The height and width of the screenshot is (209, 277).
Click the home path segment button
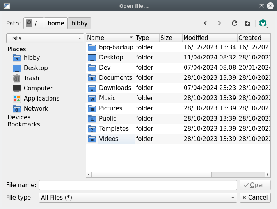(56, 23)
